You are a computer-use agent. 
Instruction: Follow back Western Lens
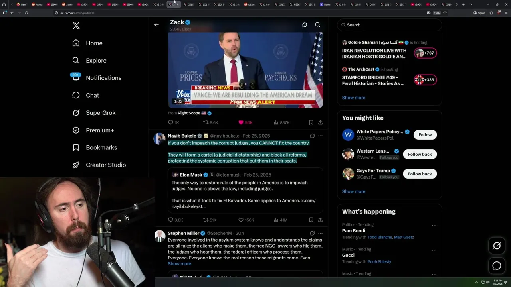coord(420,154)
